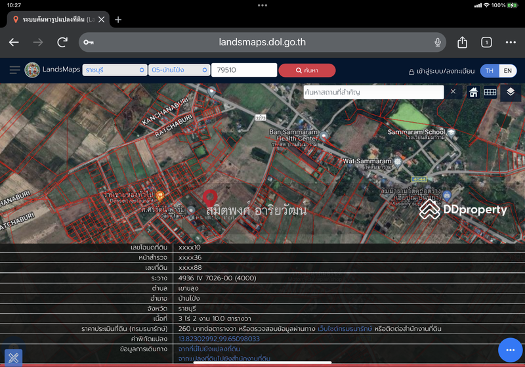Click the Wat Sammaram map marker
This screenshot has width=525, height=367.
(398, 162)
